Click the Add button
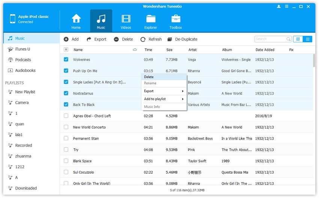 [71, 39]
